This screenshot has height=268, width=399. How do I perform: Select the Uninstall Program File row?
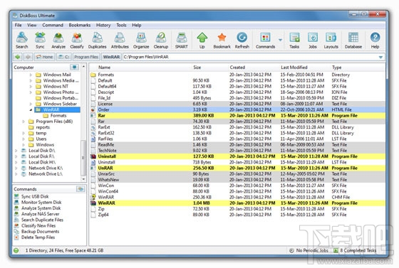coord(237,156)
